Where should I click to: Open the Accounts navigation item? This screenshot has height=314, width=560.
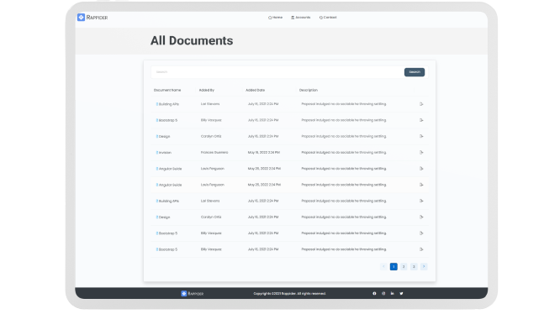pyautogui.click(x=301, y=18)
